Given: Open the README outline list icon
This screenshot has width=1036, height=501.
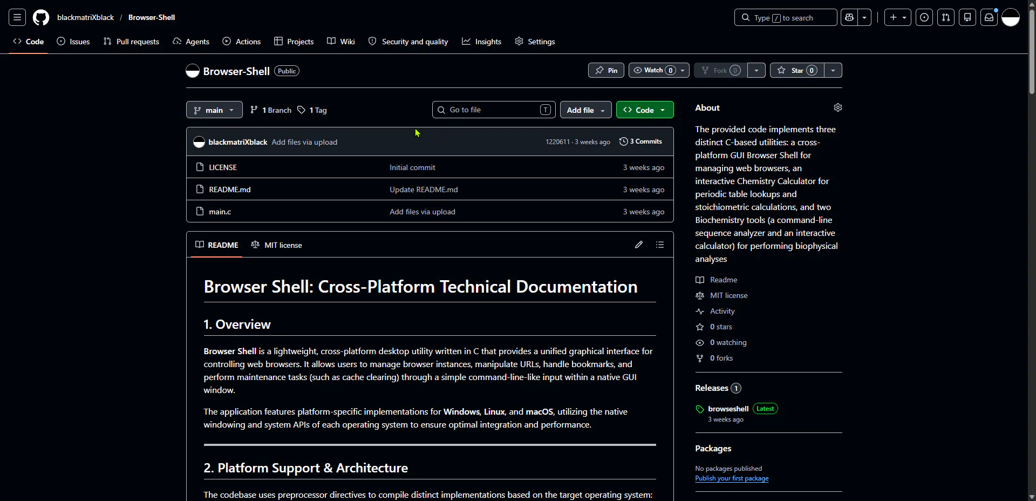Looking at the screenshot, I should click(660, 245).
